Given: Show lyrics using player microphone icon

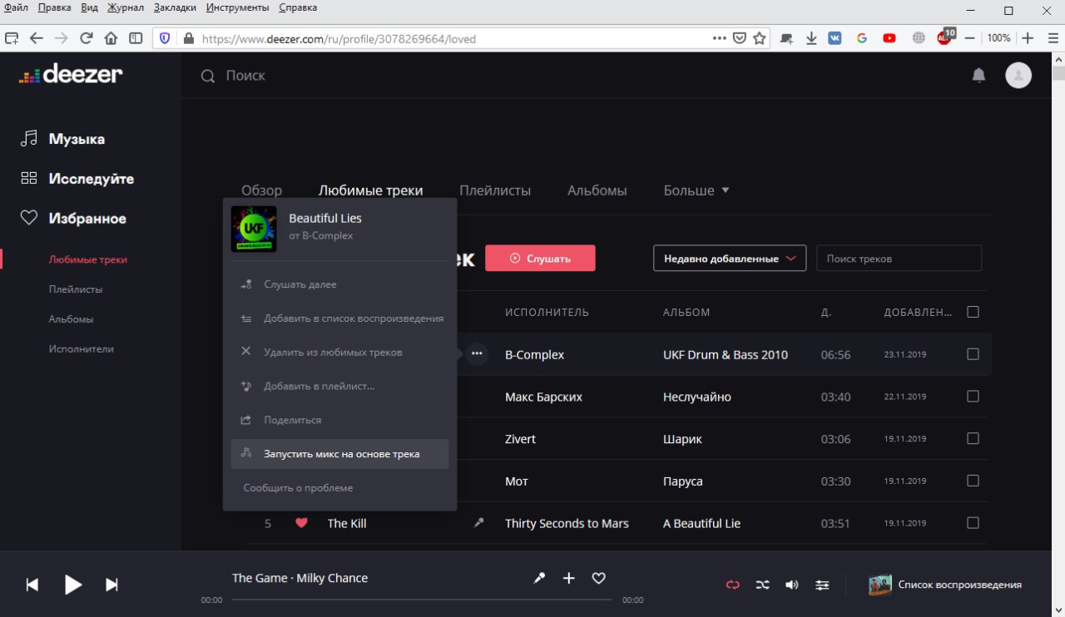Looking at the screenshot, I should click(539, 578).
